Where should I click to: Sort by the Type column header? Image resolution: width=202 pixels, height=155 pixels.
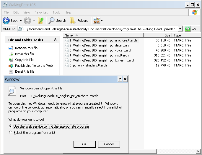(187, 35)
